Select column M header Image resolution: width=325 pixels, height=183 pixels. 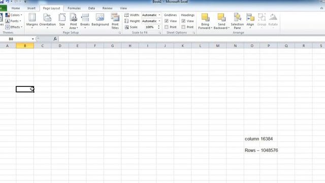tap(218, 46)
